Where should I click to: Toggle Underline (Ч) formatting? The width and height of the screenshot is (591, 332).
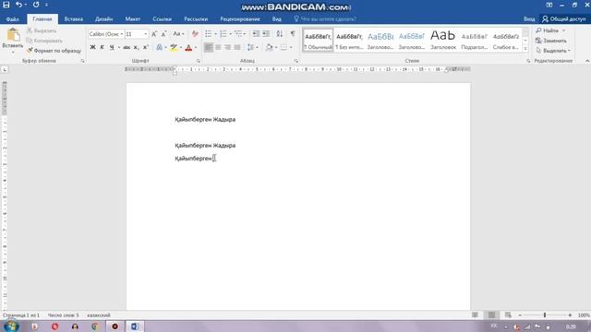coord(112,47)
